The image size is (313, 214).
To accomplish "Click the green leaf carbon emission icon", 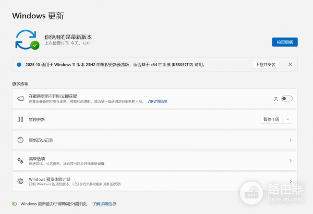I will [x=14, y=204].
